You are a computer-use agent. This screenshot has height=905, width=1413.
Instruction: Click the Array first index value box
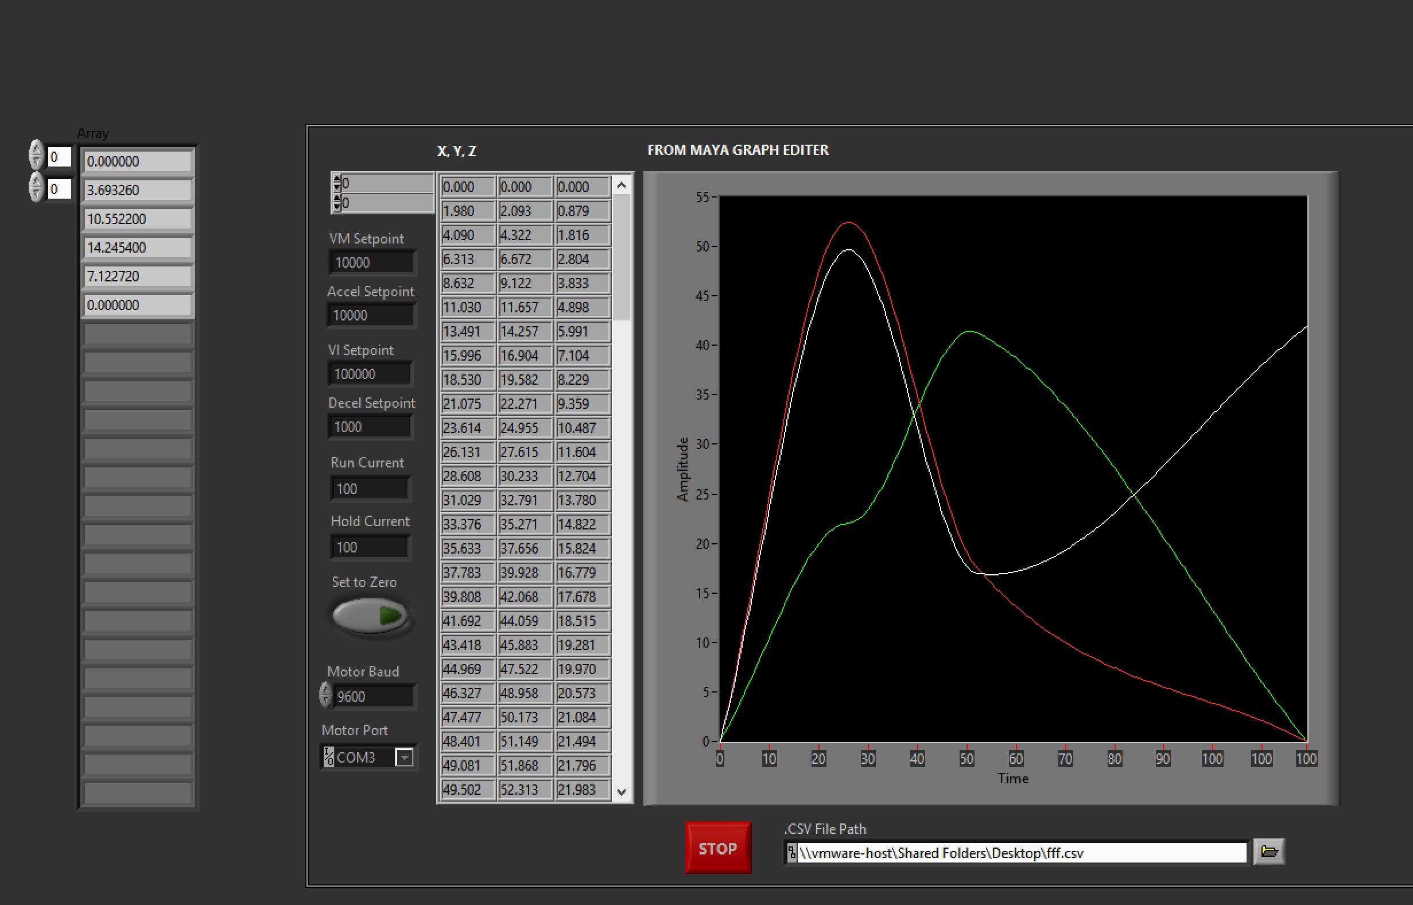point(59,157)
